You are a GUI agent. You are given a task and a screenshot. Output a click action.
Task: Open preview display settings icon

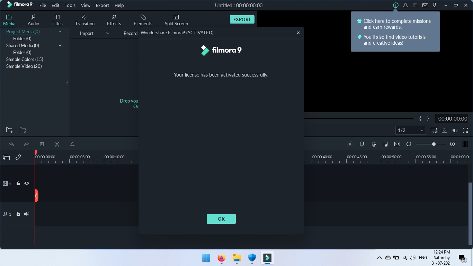pyautogui.click(x=434, y=130)
